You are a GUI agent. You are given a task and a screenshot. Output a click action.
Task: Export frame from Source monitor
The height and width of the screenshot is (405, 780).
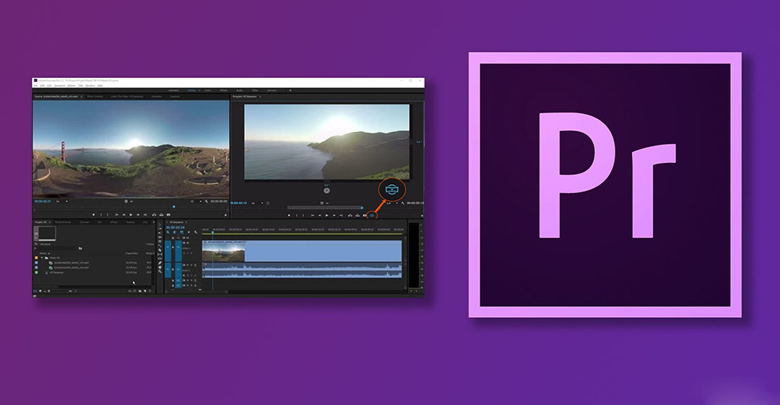pyautogui.click(x=168, y=215)
